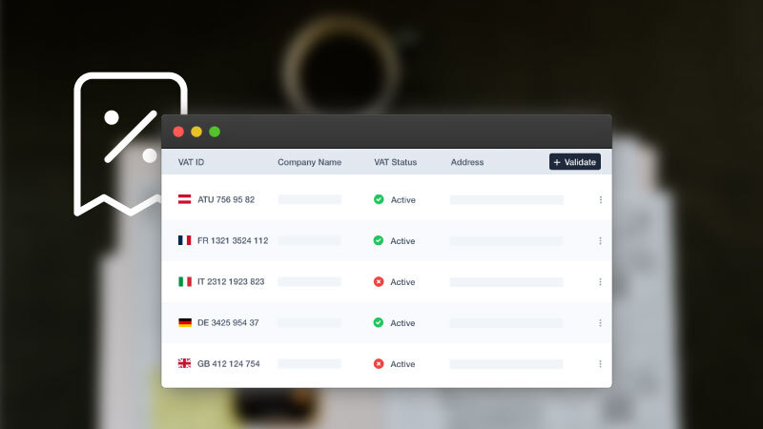
Task: Select VAT ID FR 1321 3524 112
Action: coord(233,240)
